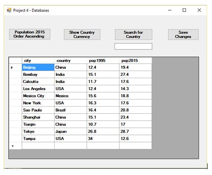Select the Tokyo city cell
The height and width of the screenshot is (175, 212).
click(x=38, y=132)
